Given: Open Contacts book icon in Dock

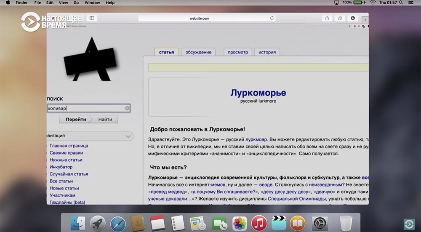Looking at the screenshot, I should (138, 223).
